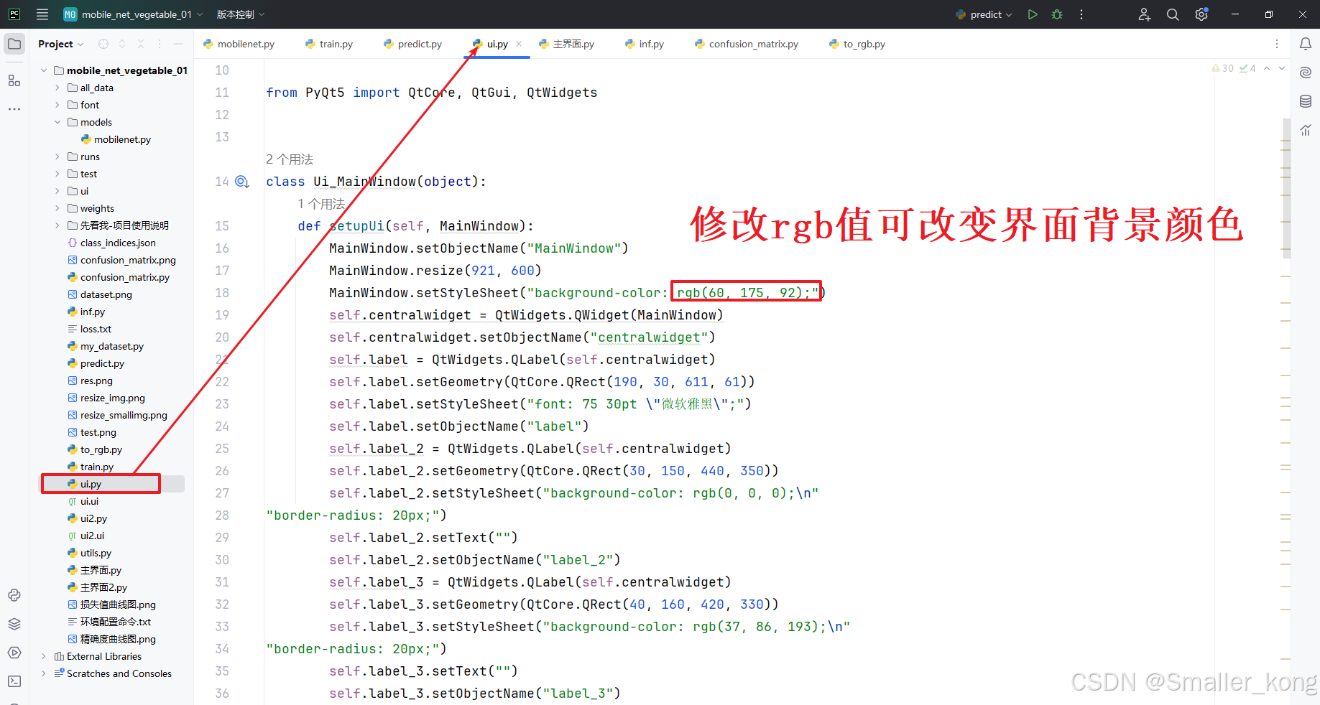Go to previous highlighted problem
This screenshot has height=705, width=1320.
tap(1267, 68)
